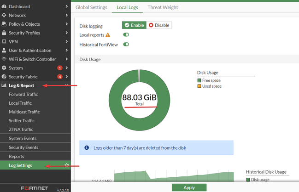This screenshot has width=299, height=192.
Task: Click the Security Fabric badge 4
Action: pyautogui.click(x=60, y=77)
